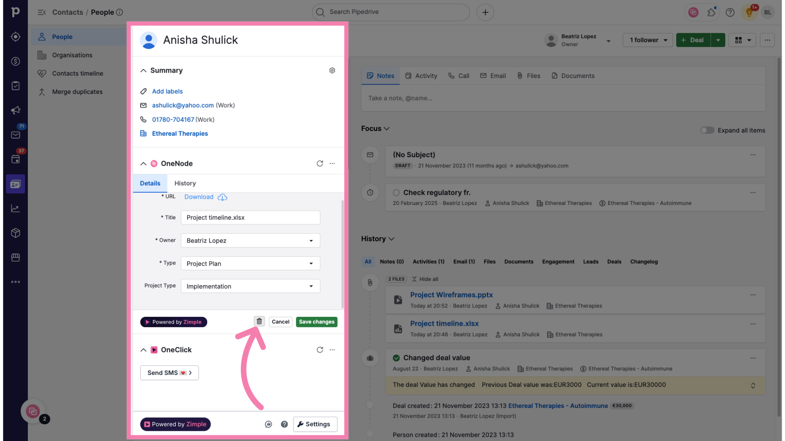Viewport: 785px width, 441px height.
Task: Click the settings gear icon in Summary
Action: click(332, 71)
